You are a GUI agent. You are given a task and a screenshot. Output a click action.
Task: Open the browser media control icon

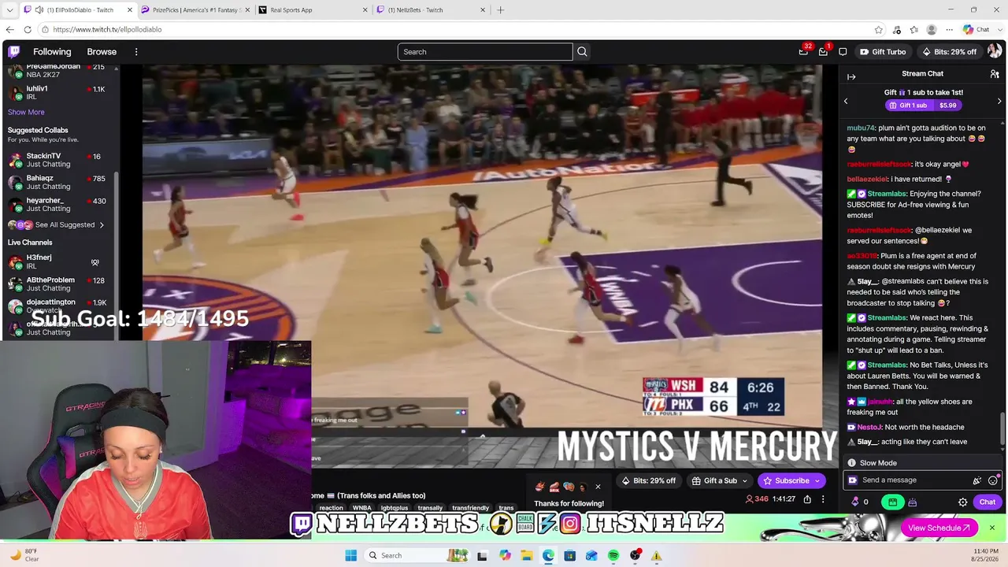[897, 30]
